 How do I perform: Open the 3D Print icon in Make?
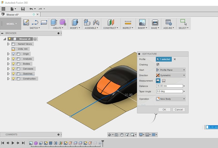(x=155, y=22)
